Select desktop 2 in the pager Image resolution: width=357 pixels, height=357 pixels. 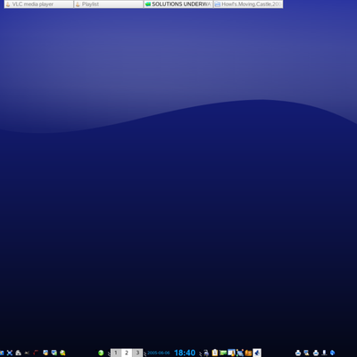127,353
